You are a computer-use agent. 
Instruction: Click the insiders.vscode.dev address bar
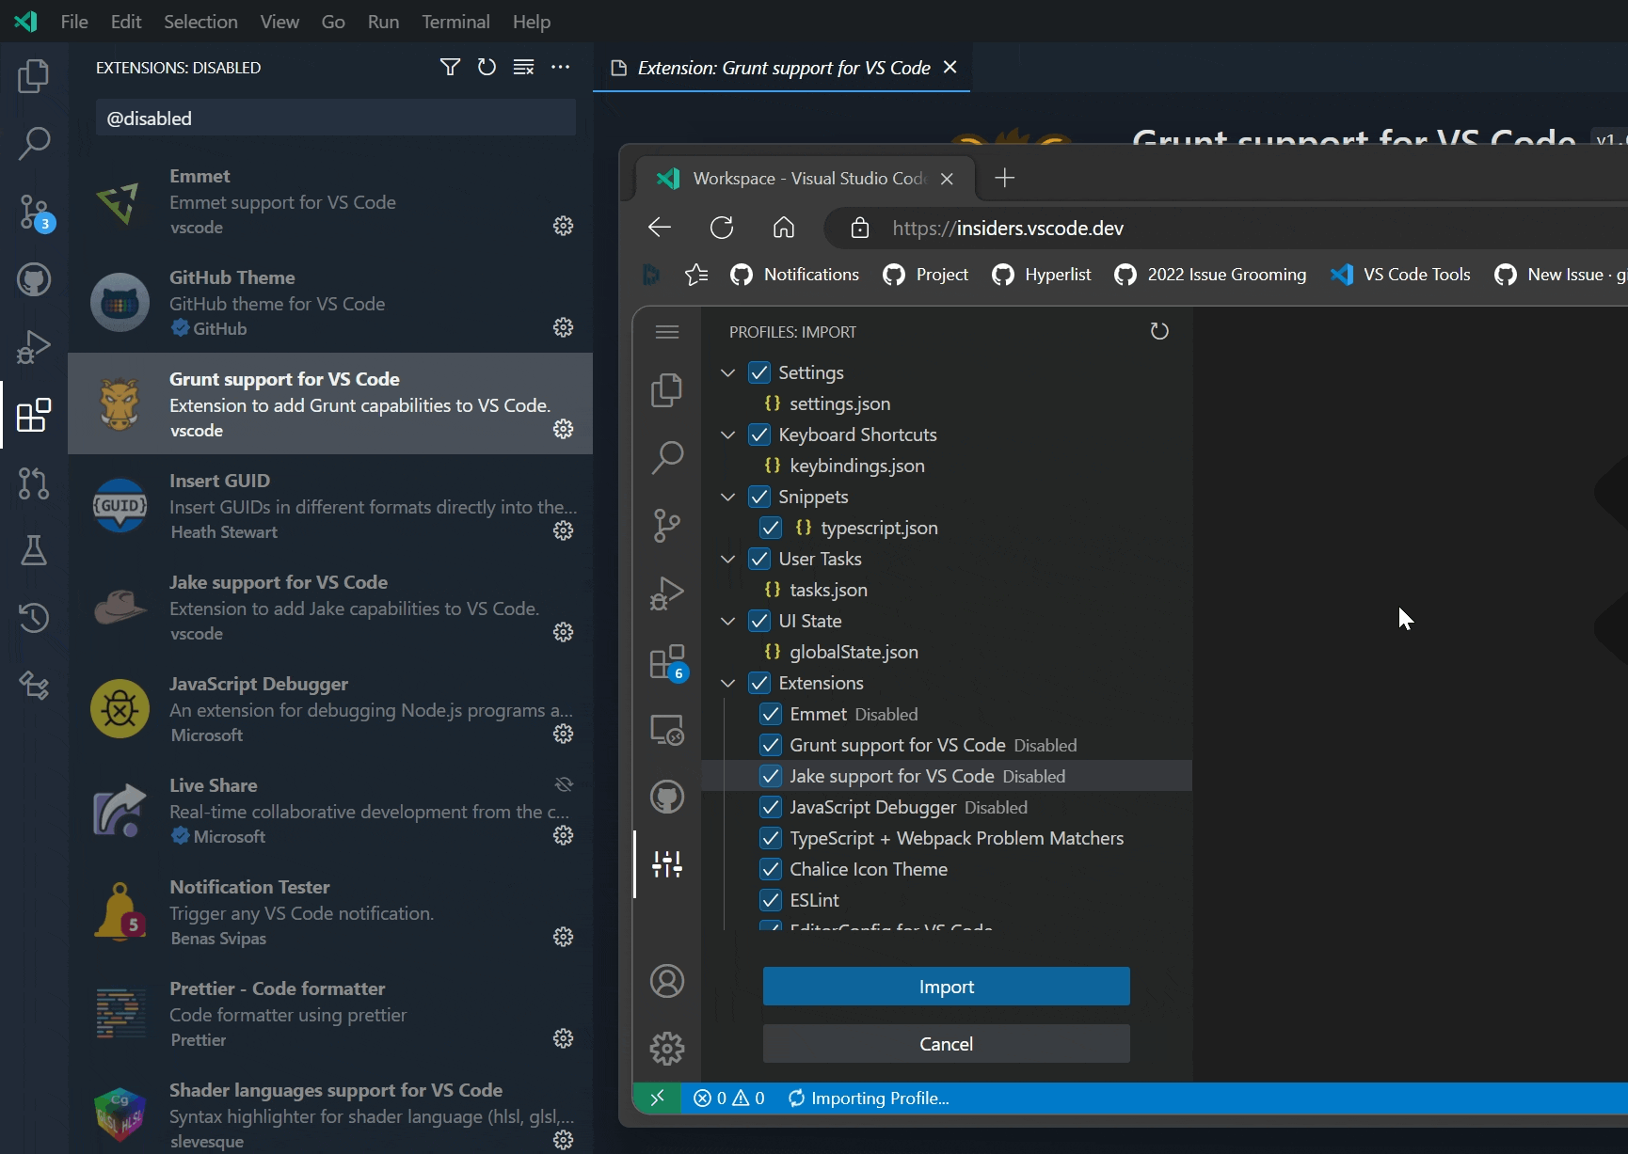[x=1007, y=227]
